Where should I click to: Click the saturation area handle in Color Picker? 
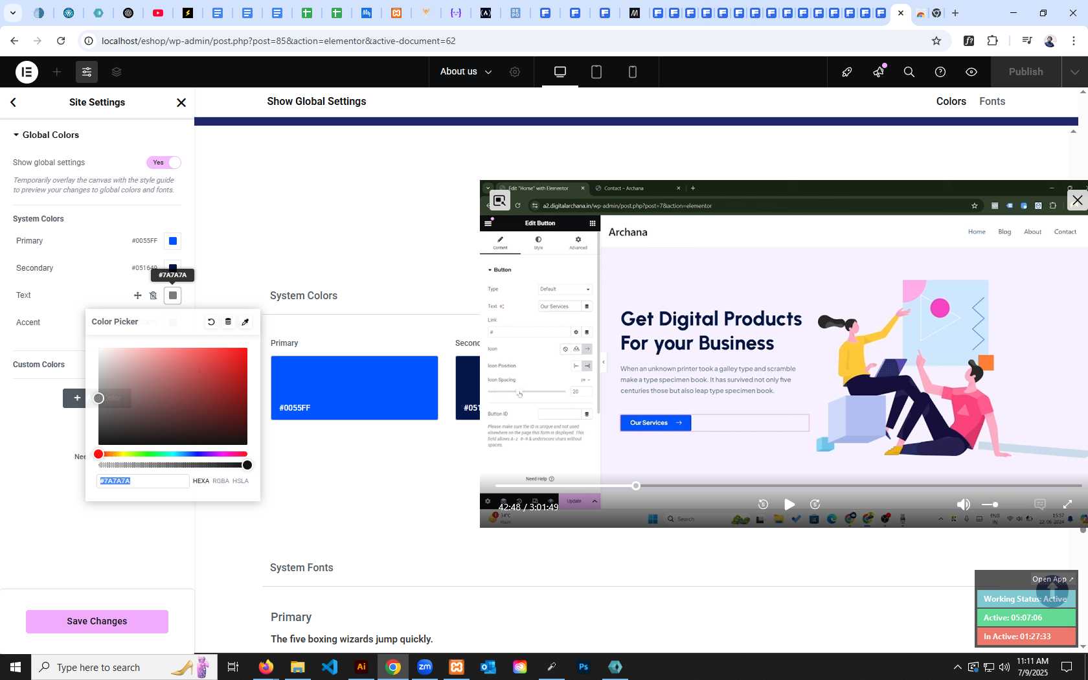(98, 398)
